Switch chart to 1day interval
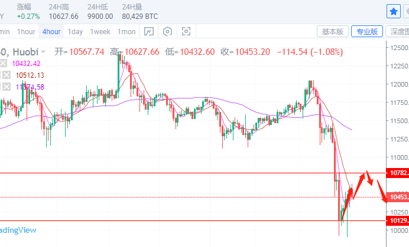The height and width of the screenshot is (247, 409). coord(75,32)
